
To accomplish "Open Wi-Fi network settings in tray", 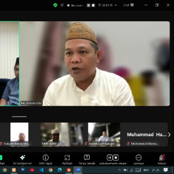I will [131, 170].
